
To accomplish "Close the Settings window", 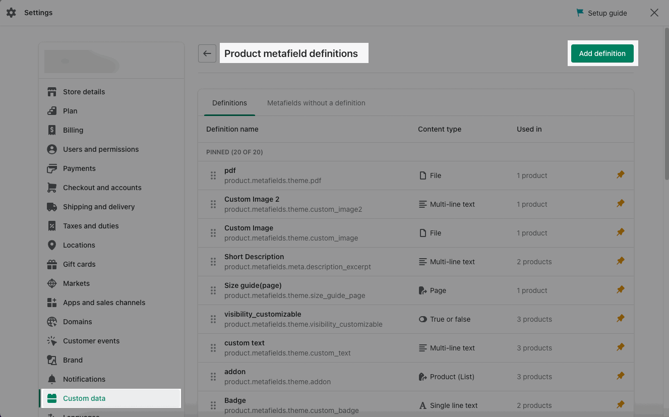I will click(x=654, y=13).
